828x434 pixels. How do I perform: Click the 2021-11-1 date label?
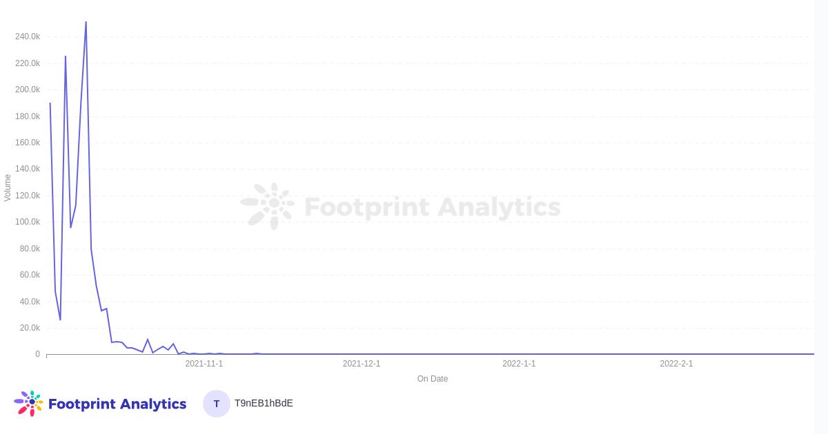pyautogui.click(x=204, y=364)
